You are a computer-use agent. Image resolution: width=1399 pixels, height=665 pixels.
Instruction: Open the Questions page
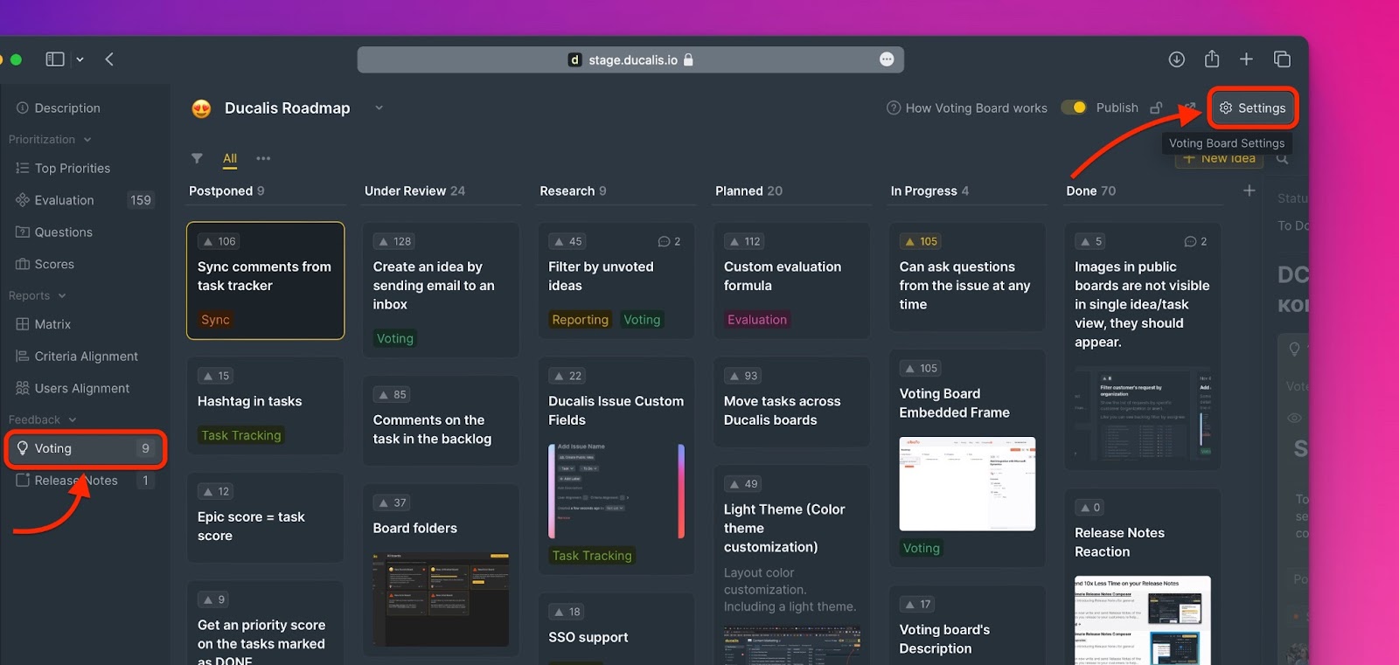click(54, 232)
